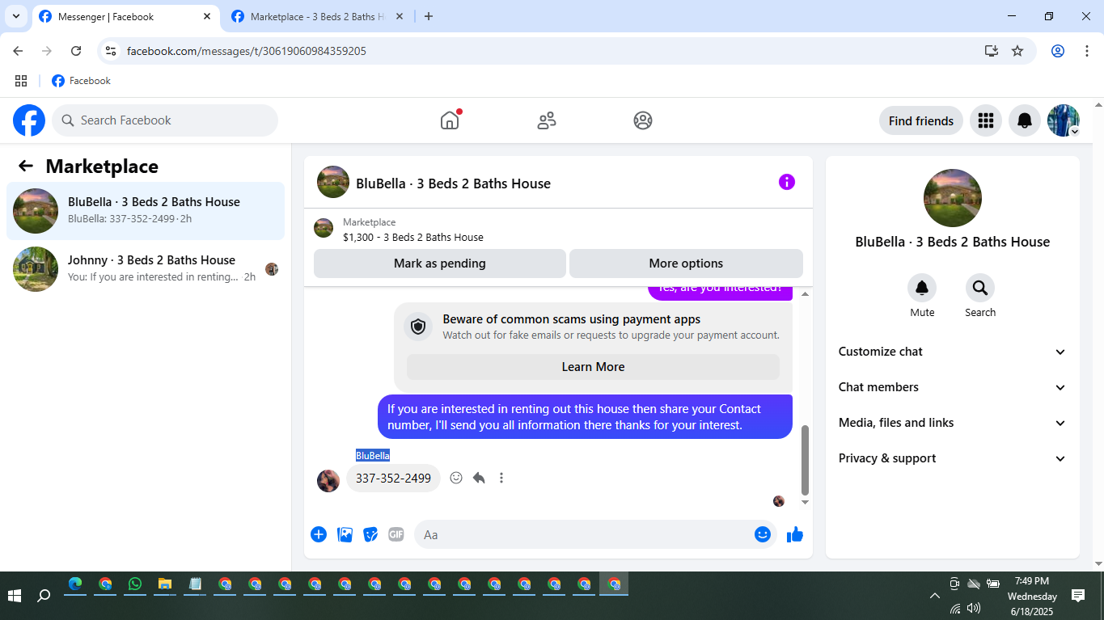Image resolution: width=1104 pixels, height=620 pixels.
Task: Open the Notifications bell
Action: 1024,120
